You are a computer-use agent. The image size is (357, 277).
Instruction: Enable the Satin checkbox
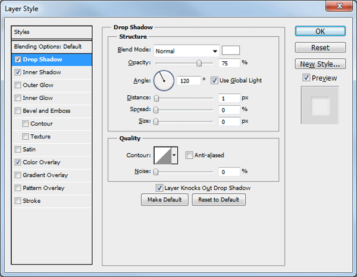point(18,149)
